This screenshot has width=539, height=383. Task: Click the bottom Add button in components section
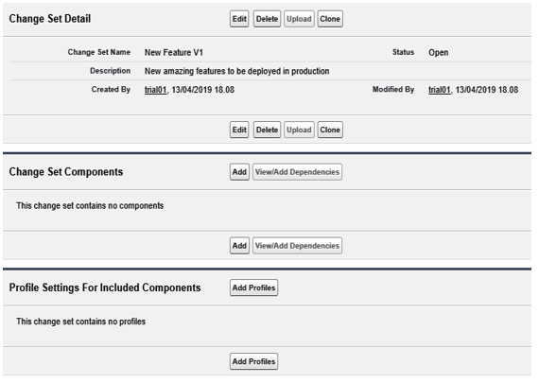[239, 246]
